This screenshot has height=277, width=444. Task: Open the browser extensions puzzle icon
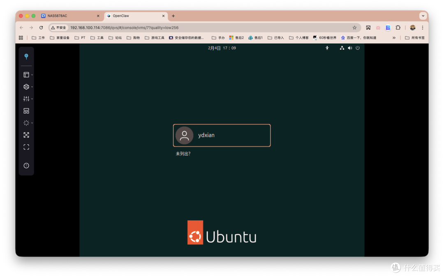398,28
